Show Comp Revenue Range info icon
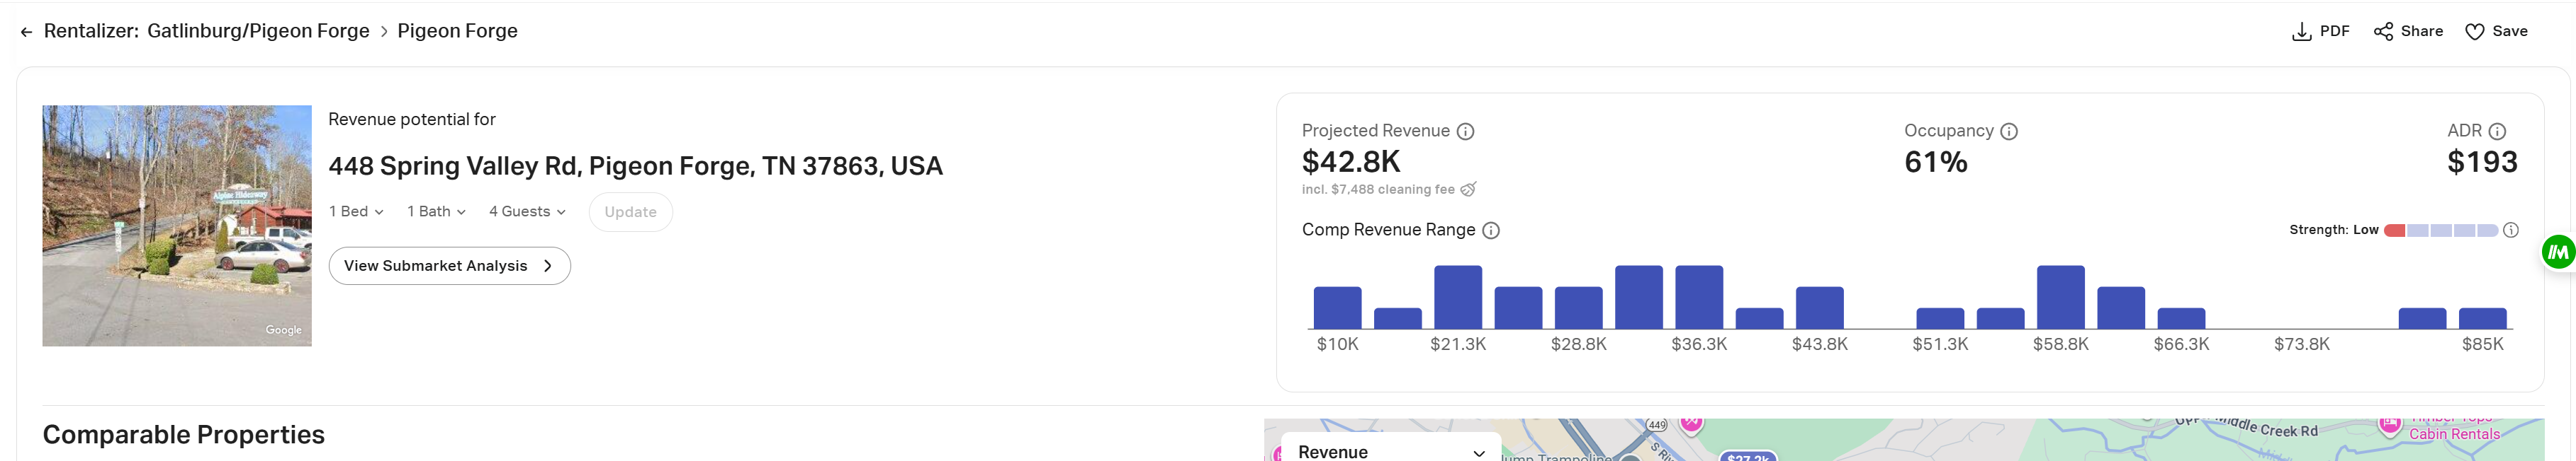Image resolution: width=2576 pixels, height=461 pixels. coord(1491,230)
